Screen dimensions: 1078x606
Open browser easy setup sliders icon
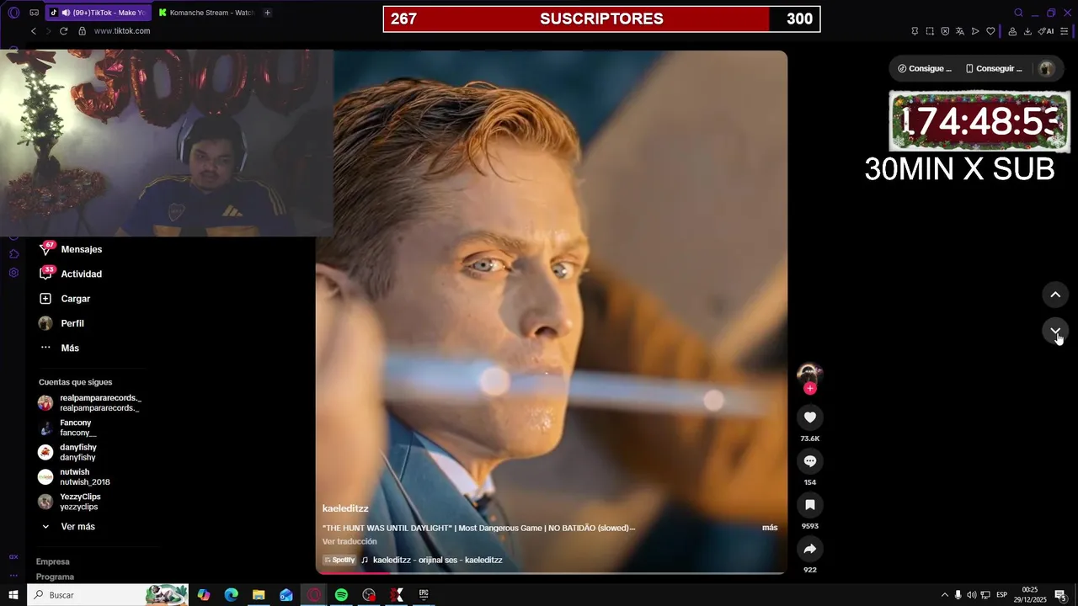1065,31
